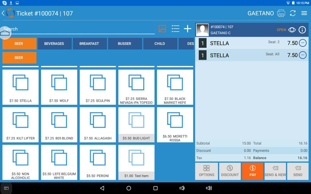311x194 pixels.
Task: Add Black Market Hefe item
Action: (175, 87)
